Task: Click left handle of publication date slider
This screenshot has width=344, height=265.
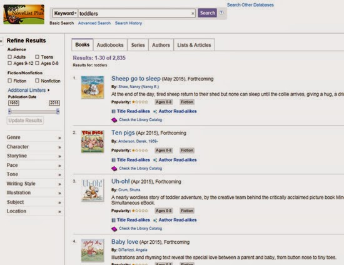Action: pos(9,112)
